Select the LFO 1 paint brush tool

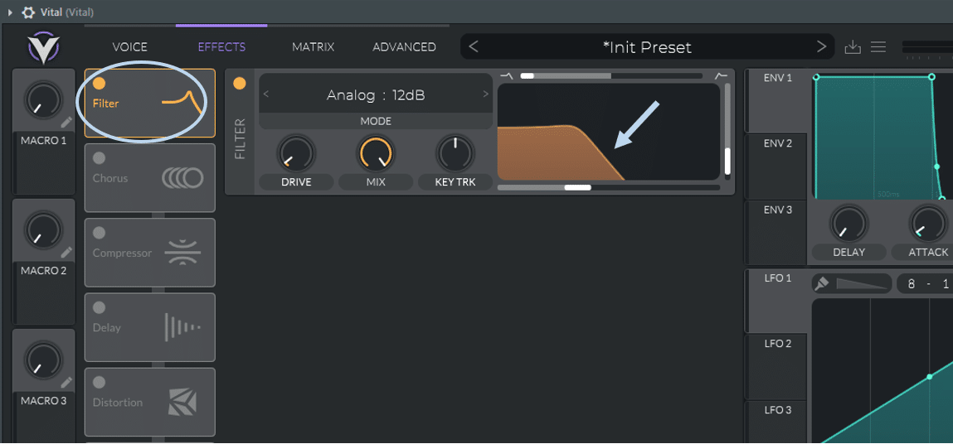click(x=822, y=283)
